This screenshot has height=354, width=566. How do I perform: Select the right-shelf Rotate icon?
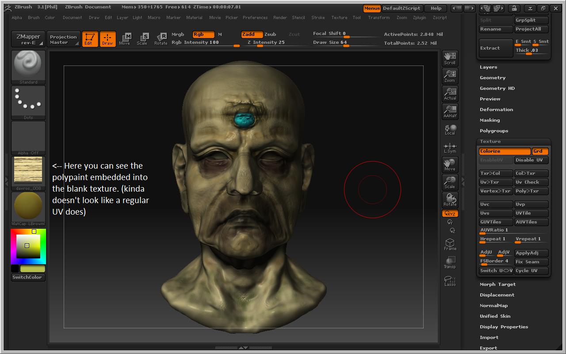450,200
